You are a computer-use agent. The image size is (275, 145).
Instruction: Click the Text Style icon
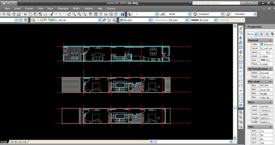point(130,14)
